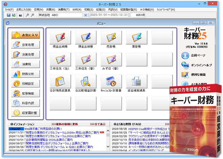The image size is (223, 159).
Task: Click the first magnifier toolbar icon
Action: point(27,15)
